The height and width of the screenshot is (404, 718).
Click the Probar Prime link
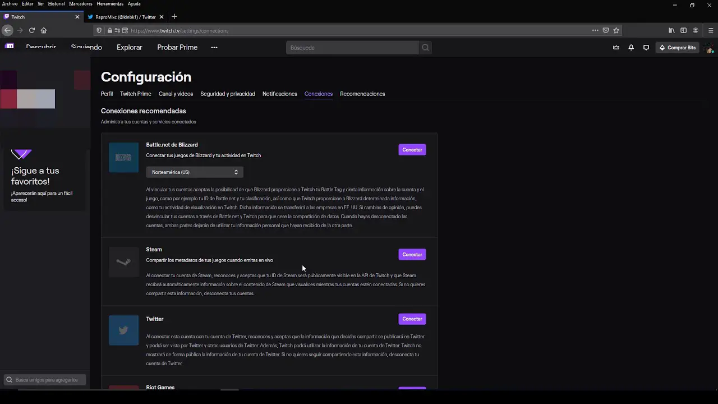coord(177,47)
